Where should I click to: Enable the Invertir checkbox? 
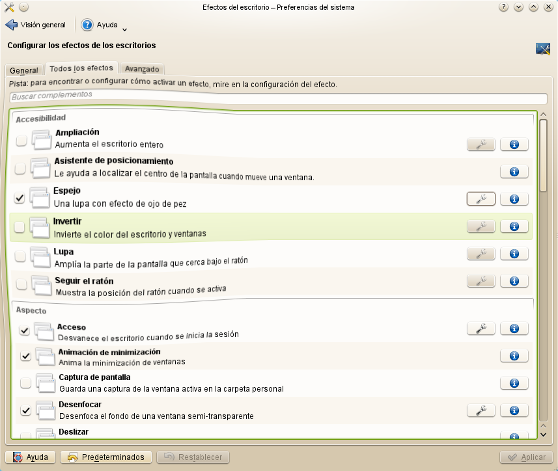[x=20, y=227]
